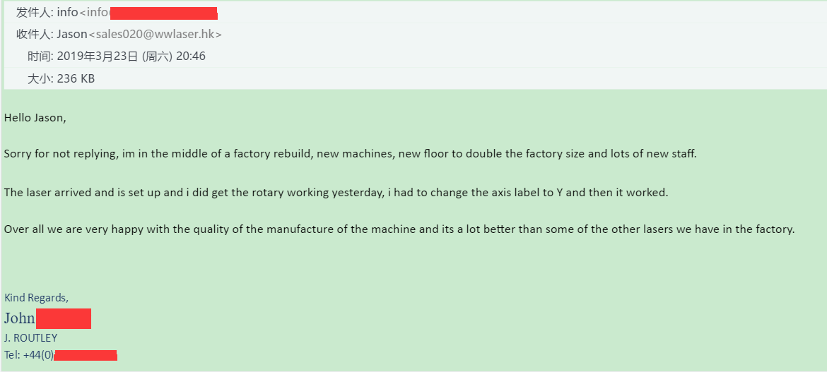Click the redacted surname beside John
The image size is (827, 372).
tap(64, 319)
